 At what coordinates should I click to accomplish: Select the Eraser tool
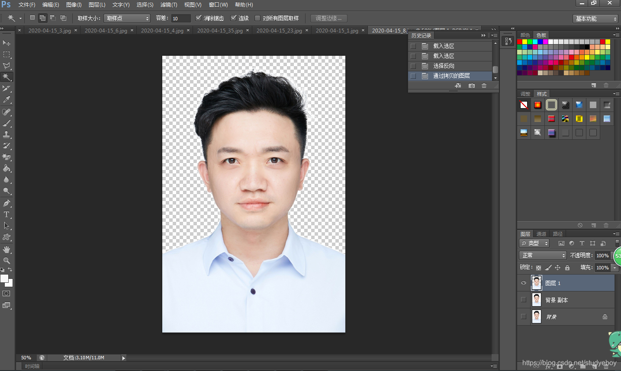click(x=6, y=157)
